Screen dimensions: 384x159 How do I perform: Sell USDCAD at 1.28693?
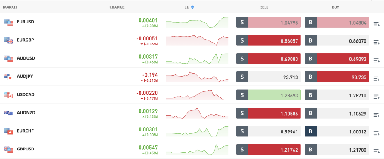tap(268, 95)
